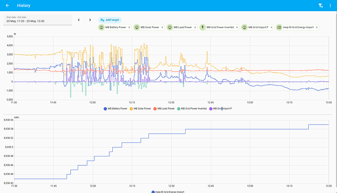Click the MB Grid Power Inverted flash icon

tap(203, 27)
